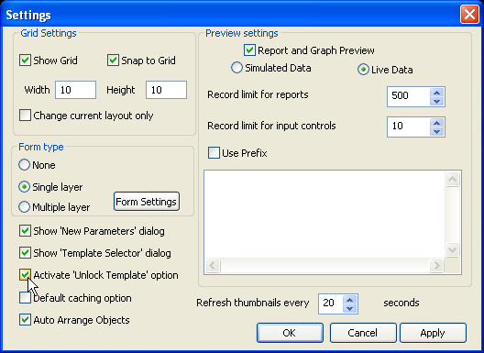Choose Multiple layer form type
This screenshot has width=484, height=353.
pyautogui.click(x=24, y=207)
